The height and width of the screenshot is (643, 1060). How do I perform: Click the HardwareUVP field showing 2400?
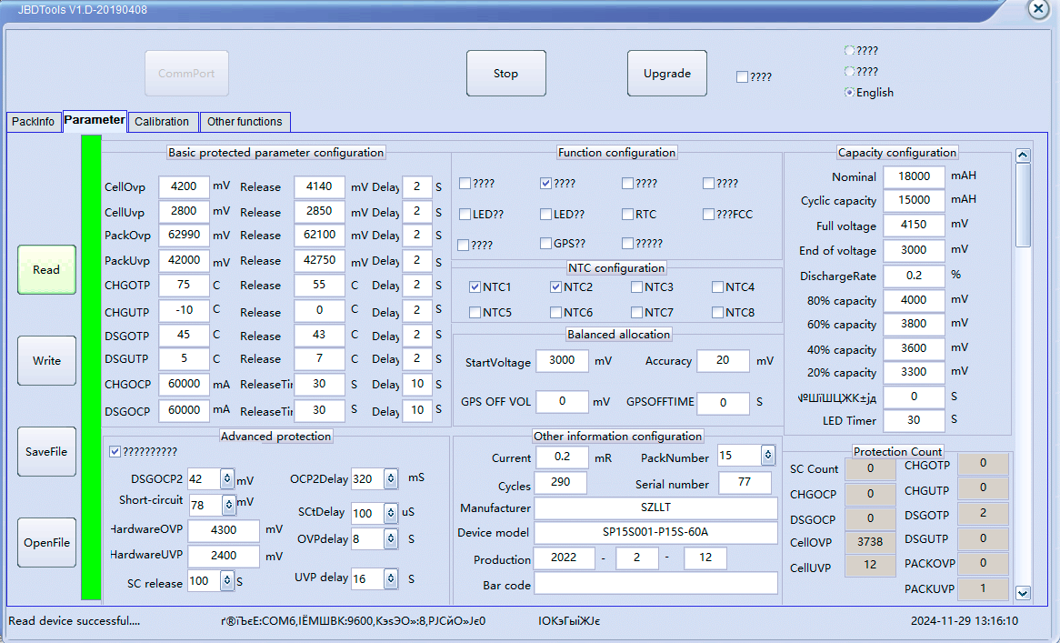[x=223, y=556]
